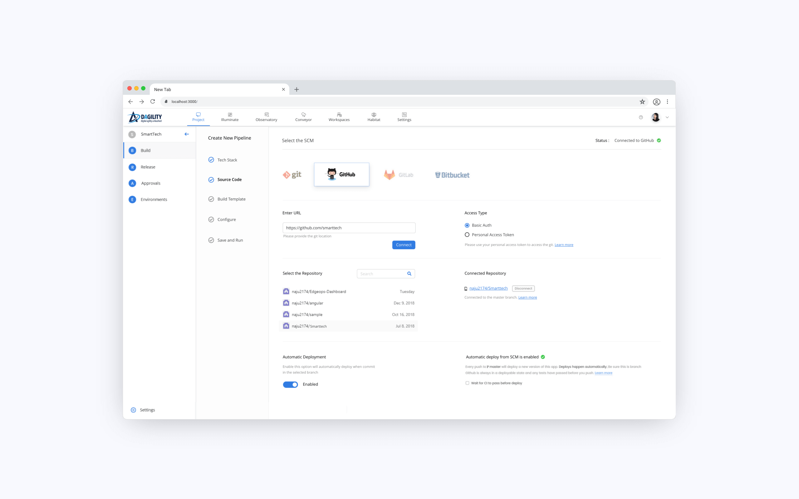Screen dimensions: 799x499
Task: Click Disconnect next to naju2174/Smarttech
Action: [523, 288]
